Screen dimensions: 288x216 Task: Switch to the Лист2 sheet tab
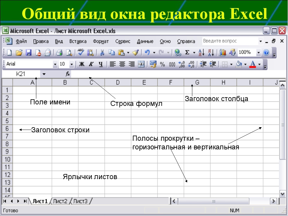point(60,201)
